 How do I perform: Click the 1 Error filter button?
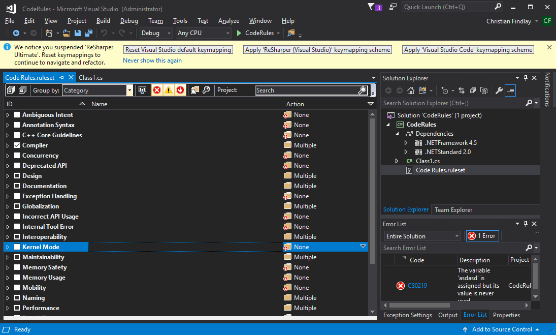coord(482,236)
